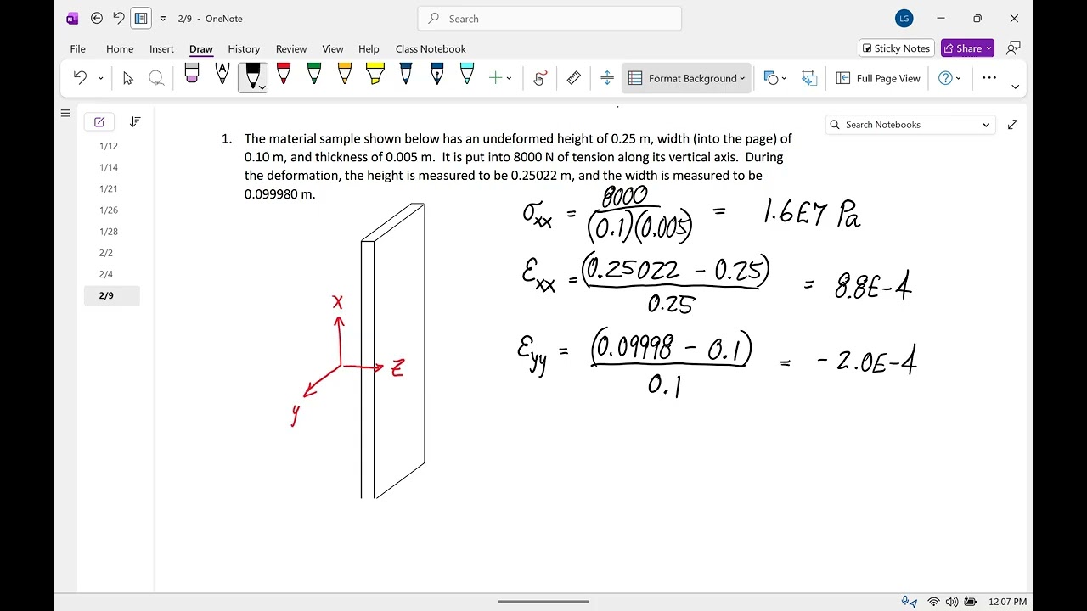
Task: Click the Undo arrow icon in the ribbon
Action: click(x=80, y=78)
